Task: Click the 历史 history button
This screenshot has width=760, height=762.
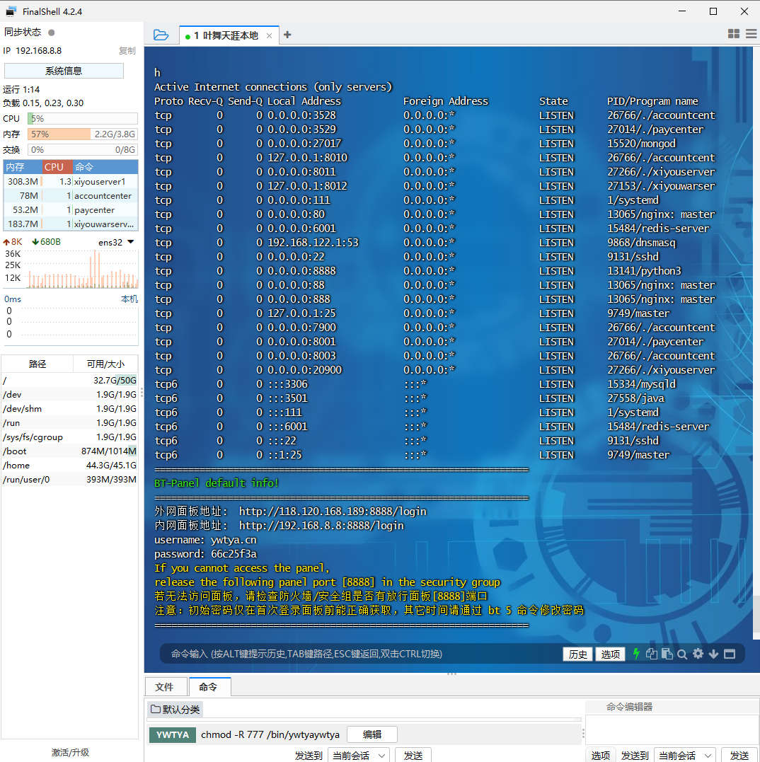Action: tap(577, 654)
